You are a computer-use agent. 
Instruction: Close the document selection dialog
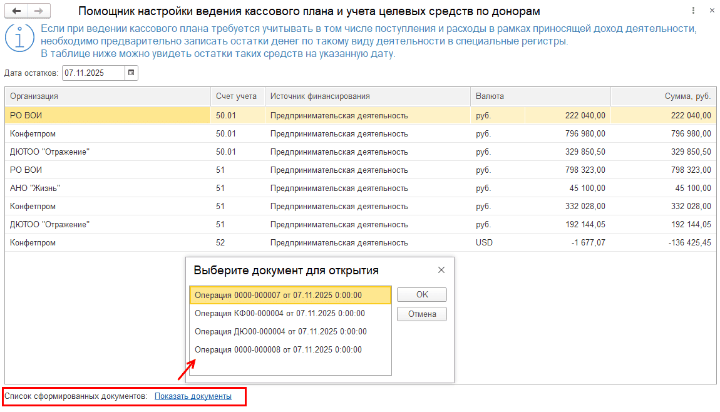441,270
